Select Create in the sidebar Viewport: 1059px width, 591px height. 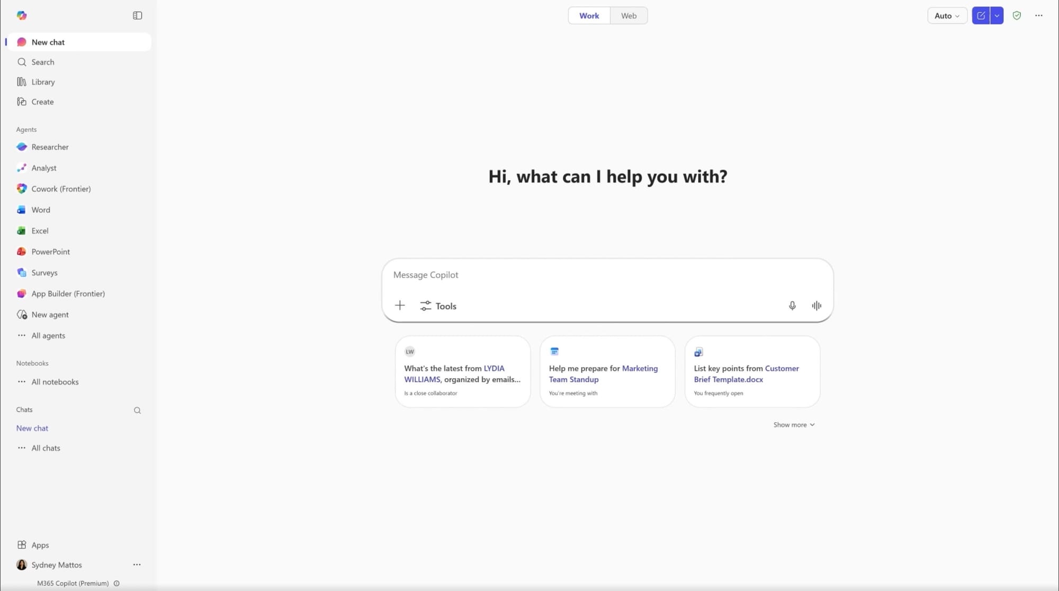click(42, 102)
